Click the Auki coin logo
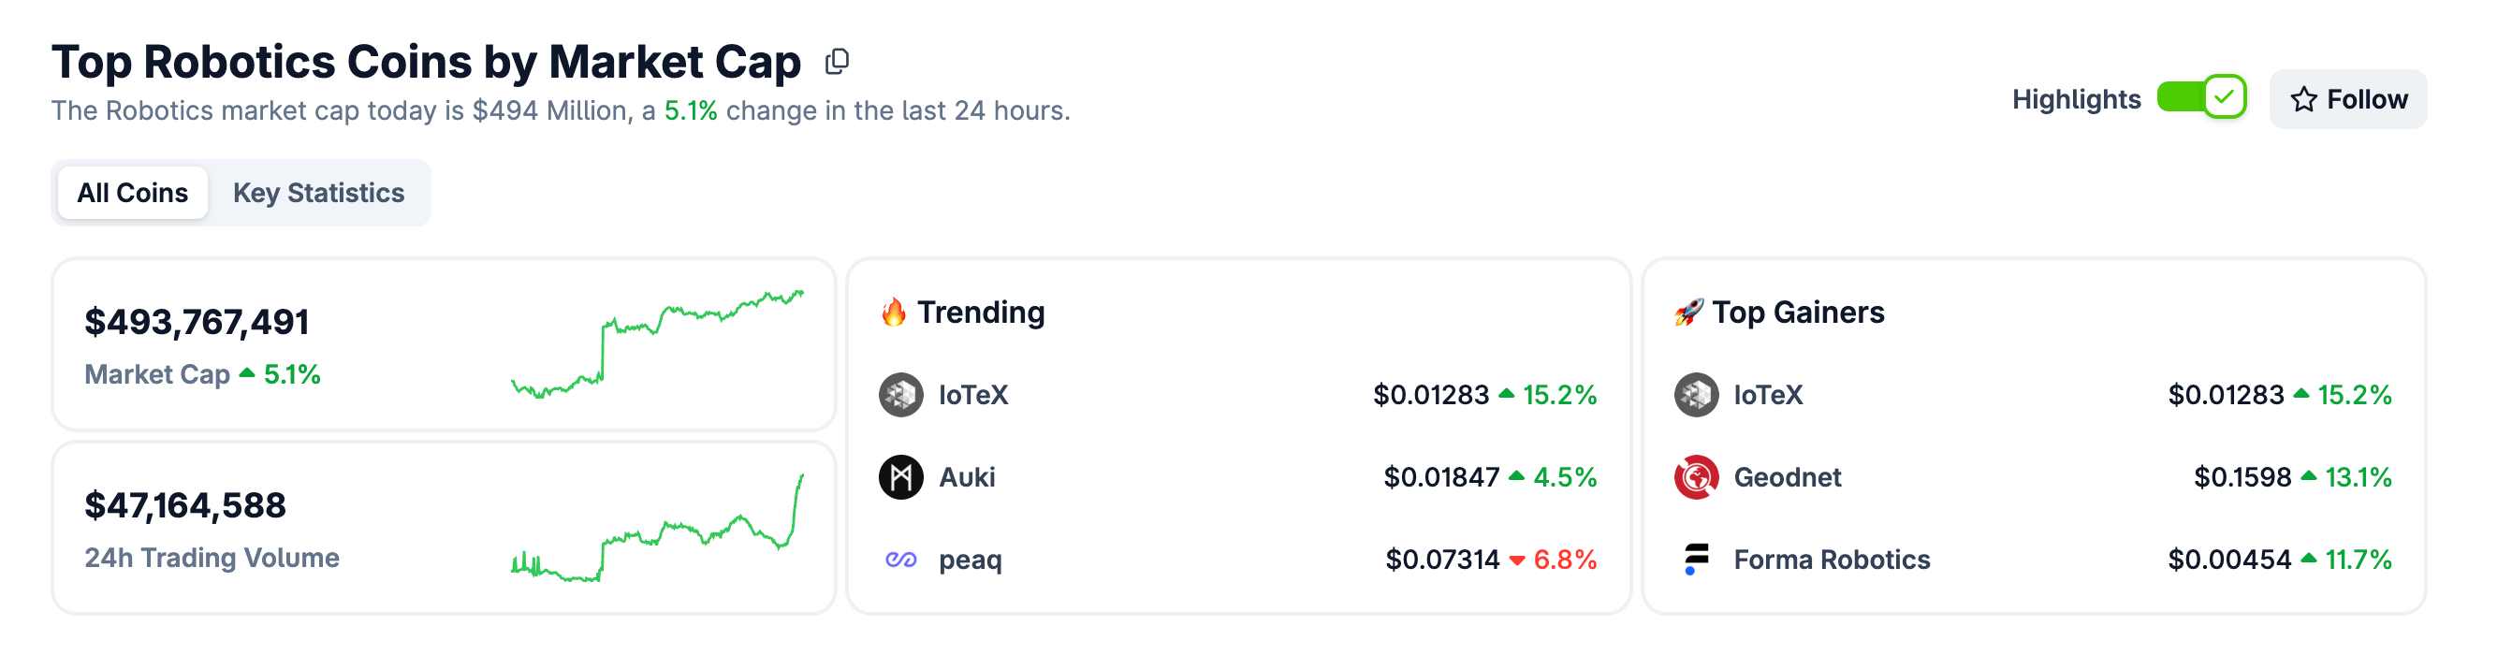Viewport: 2512px width, 655px height. tap(900, 476)
